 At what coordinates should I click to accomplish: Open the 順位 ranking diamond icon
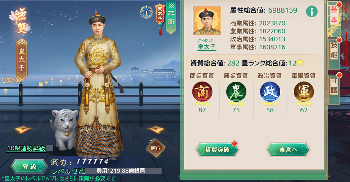coord(156,148)
